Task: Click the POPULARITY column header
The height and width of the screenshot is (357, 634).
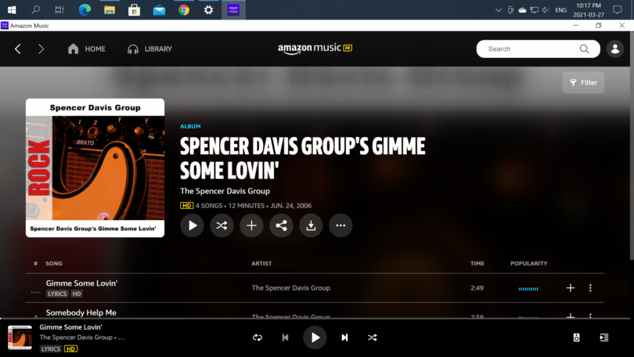Action: (529, 263)
